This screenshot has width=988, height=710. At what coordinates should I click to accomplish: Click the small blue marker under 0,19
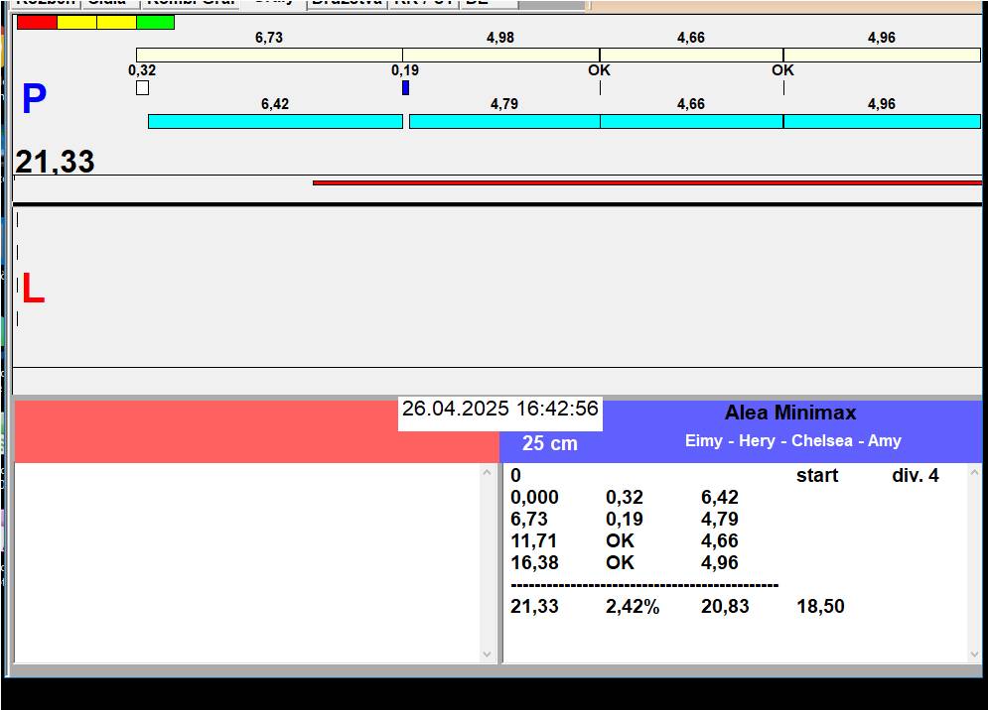point(405,87)
